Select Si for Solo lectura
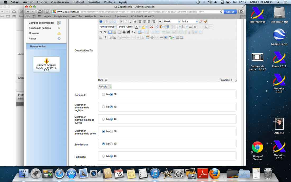 click(x=111, y=144)
